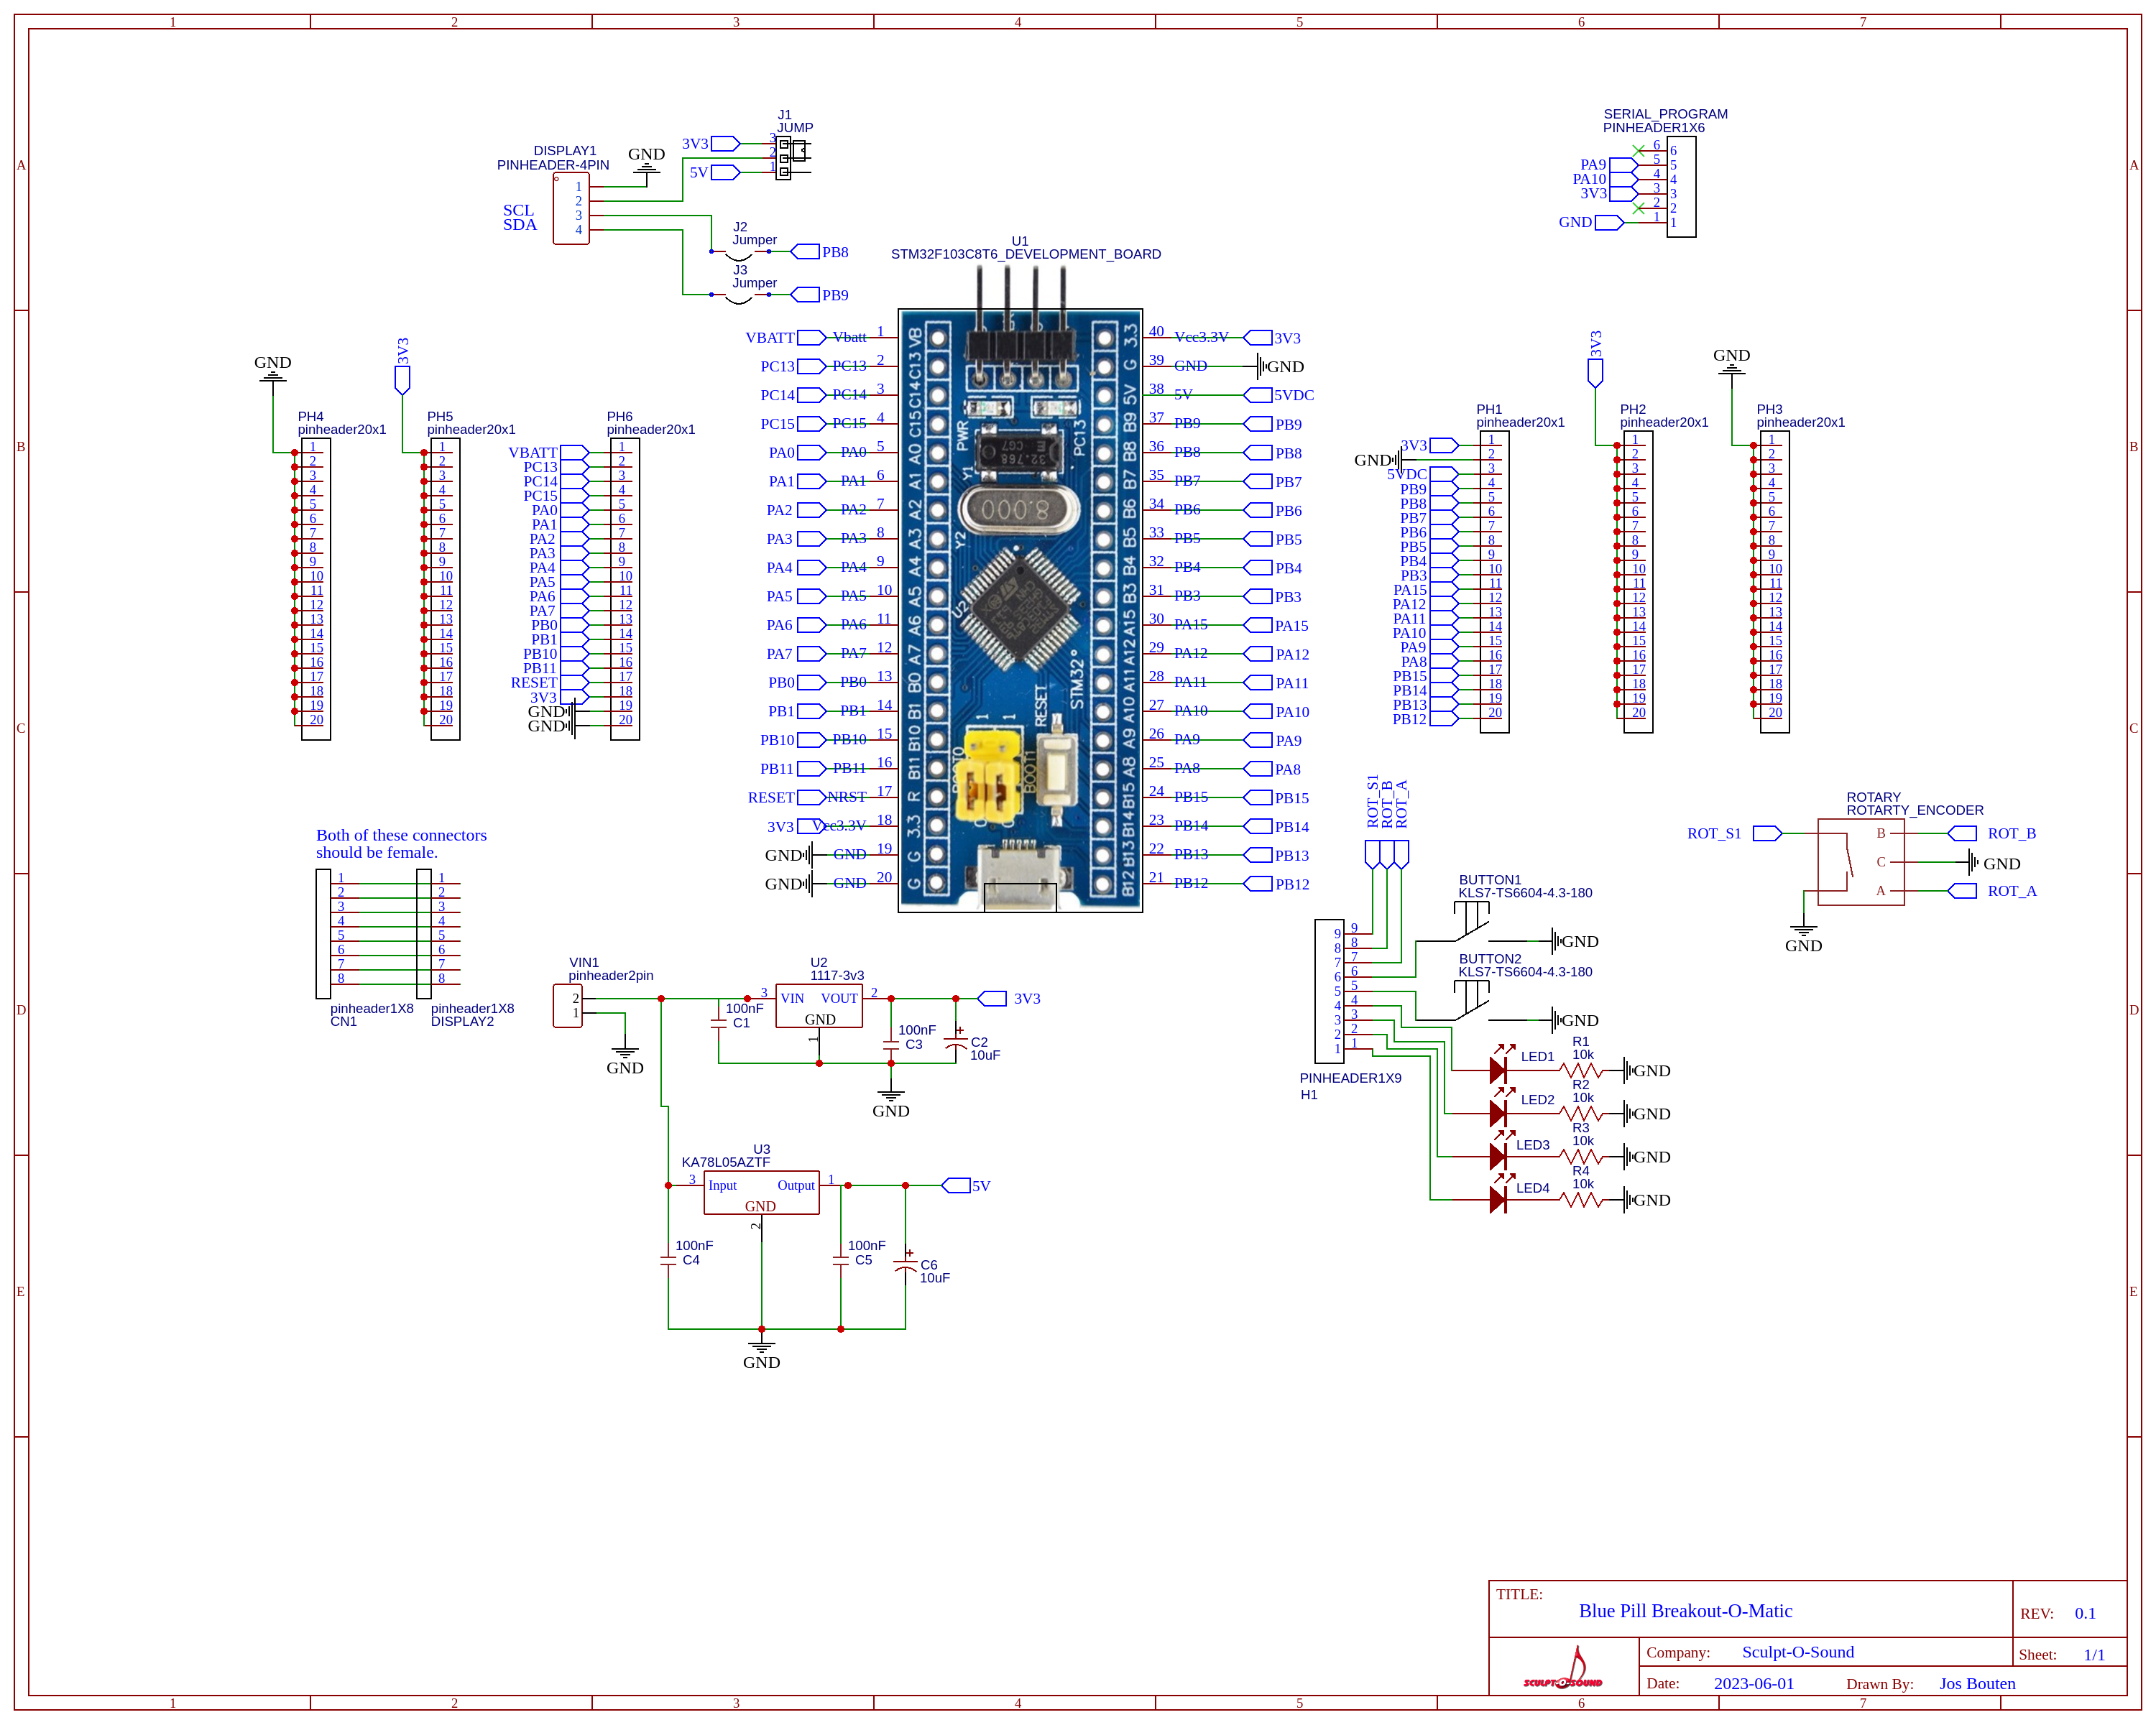Click the LED1 diode symbol
The height and width of the screenshot is (1725, 2156).
click(x=1497, y=1070)
